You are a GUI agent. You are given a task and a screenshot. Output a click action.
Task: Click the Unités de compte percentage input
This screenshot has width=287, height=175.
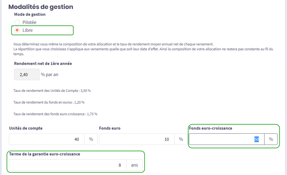coord(47,139)
